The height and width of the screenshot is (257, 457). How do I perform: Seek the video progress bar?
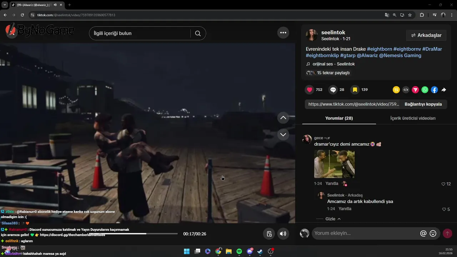(x=133, y=234)
